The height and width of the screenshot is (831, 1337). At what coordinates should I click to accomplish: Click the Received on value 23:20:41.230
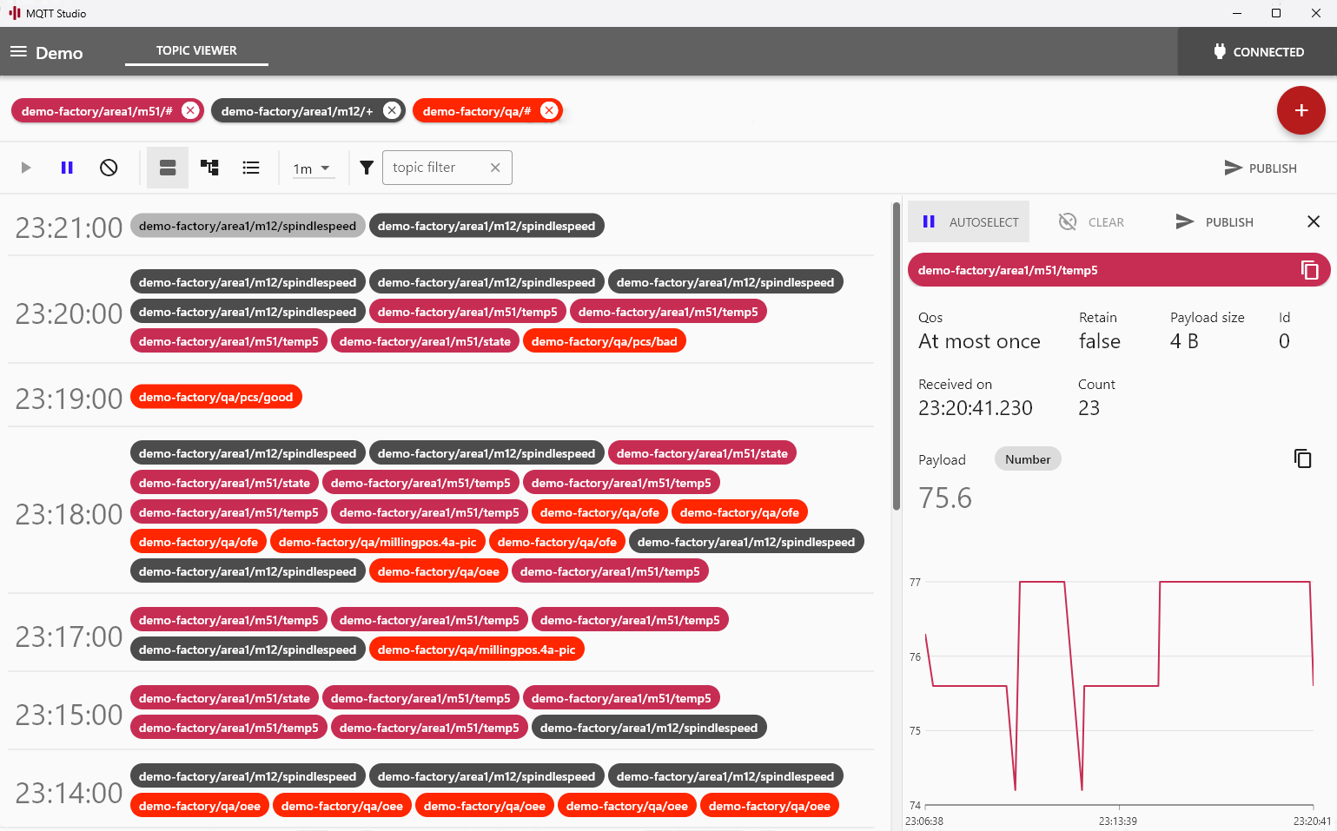coord(976,408)
